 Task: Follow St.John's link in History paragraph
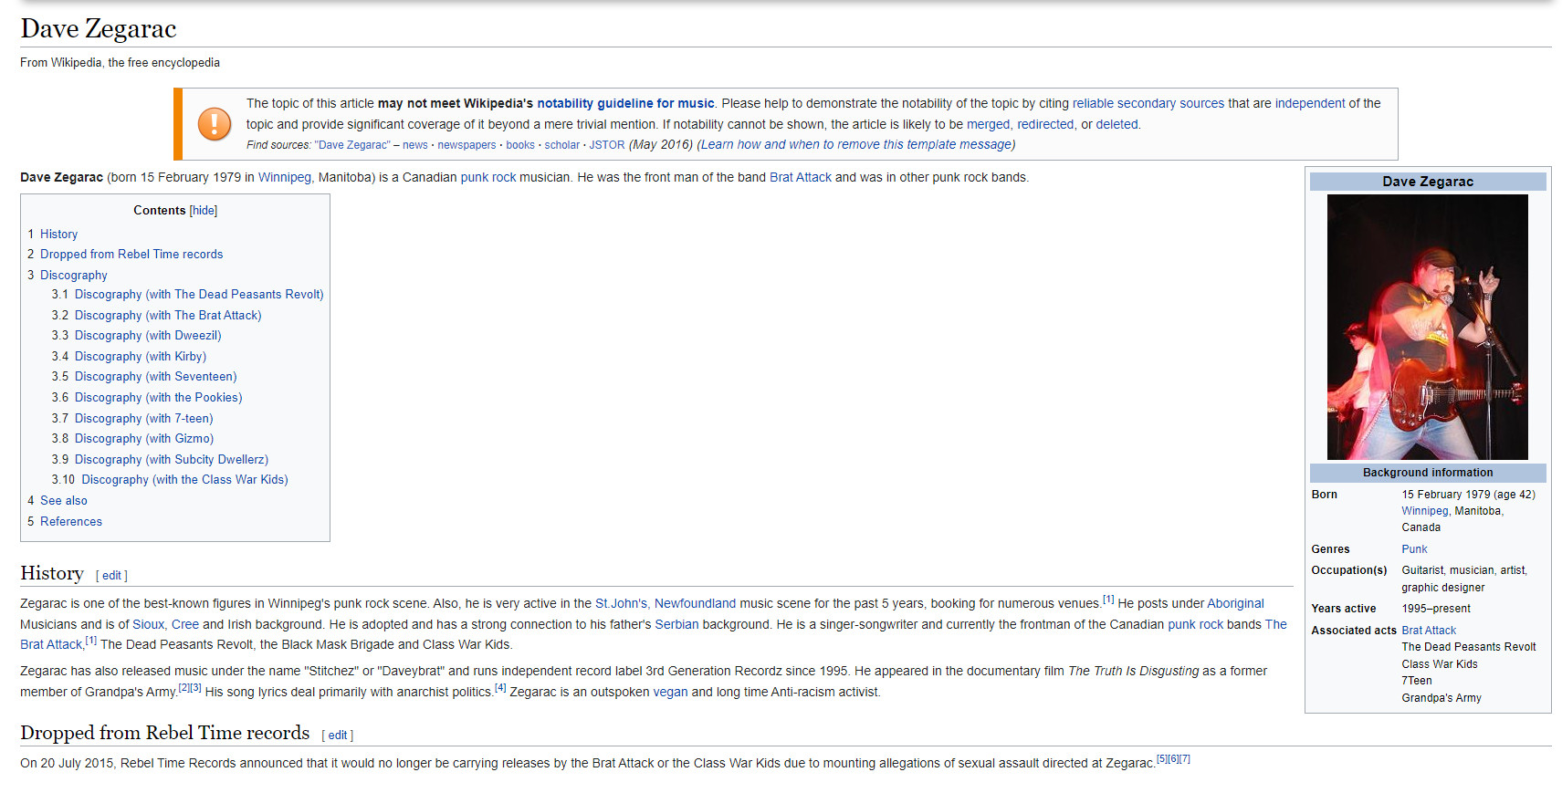click(x=621, y=604)
